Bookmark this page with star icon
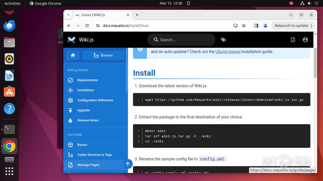Viewport: 323px width, 181px height. click(x=244, y=26)
